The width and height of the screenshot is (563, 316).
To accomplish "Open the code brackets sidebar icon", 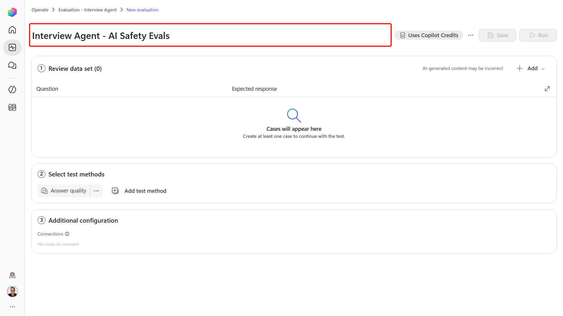I will click(12, 90).
